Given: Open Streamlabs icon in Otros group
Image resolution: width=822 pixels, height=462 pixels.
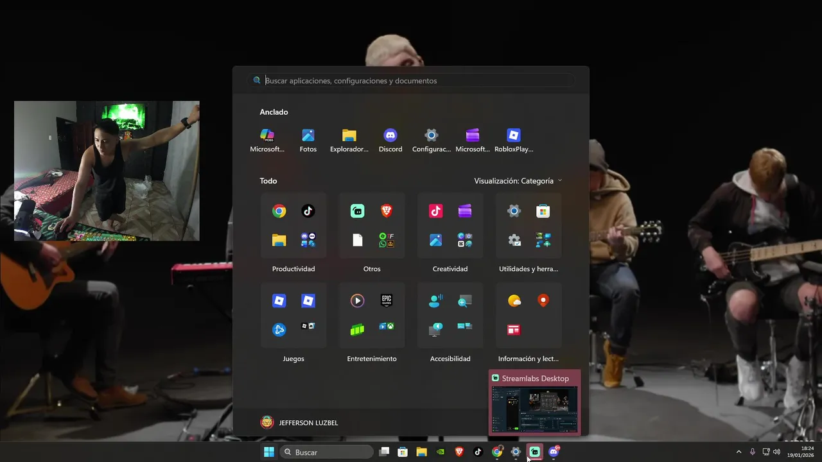Looking at the screenshot, I should (357, 211).
